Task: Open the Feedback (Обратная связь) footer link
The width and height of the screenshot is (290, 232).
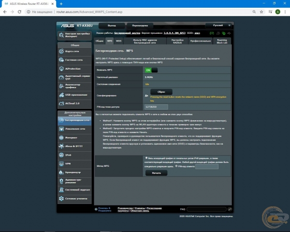Action: click(x=140, y=211)
